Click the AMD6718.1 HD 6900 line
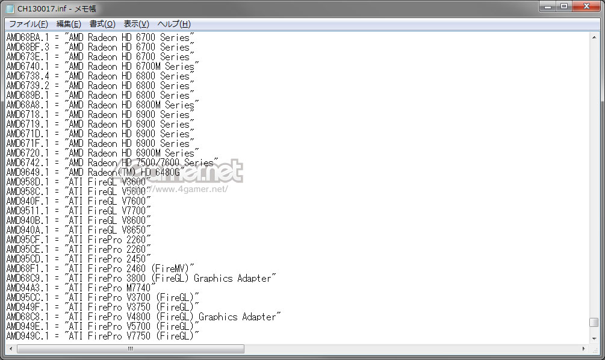This screenshot has width=605, height=360. tap(100, 114)
